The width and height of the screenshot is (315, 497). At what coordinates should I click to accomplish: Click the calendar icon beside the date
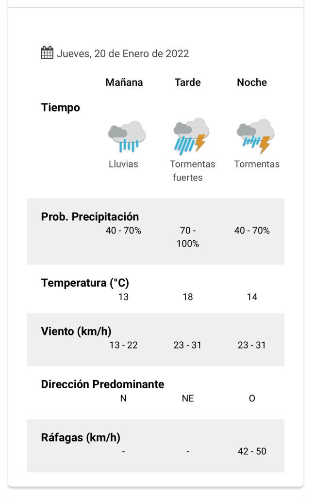pyautogui.click(x=47, y=53)
